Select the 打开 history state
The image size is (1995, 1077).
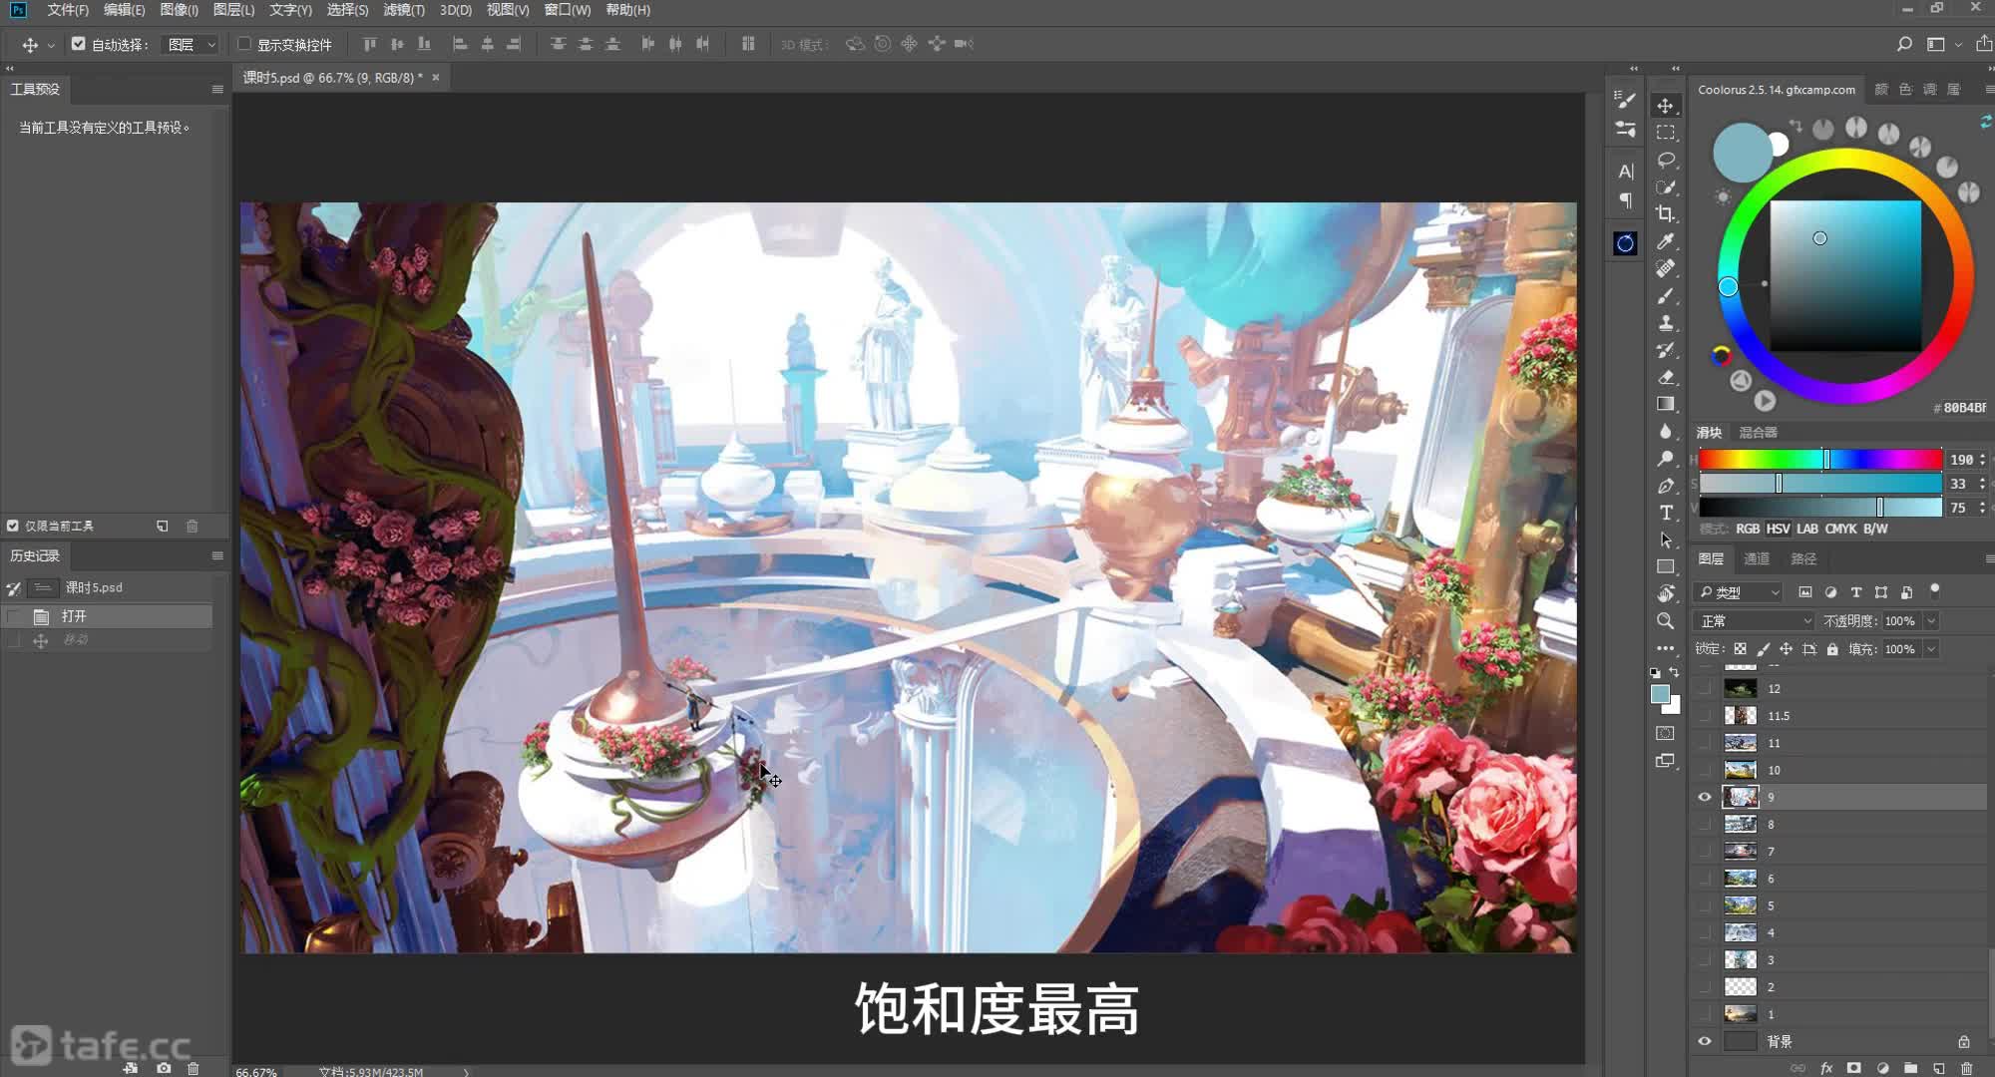coord(107,616)
